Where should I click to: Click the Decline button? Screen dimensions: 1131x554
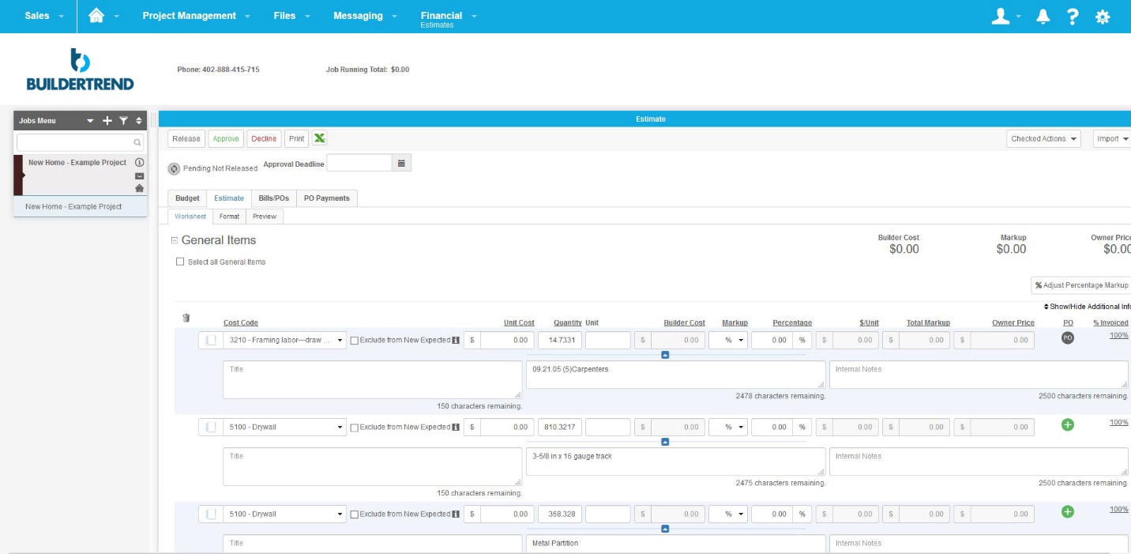click(x=264, y=138)
